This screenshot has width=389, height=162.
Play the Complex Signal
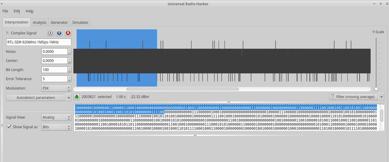pos(50,33)
